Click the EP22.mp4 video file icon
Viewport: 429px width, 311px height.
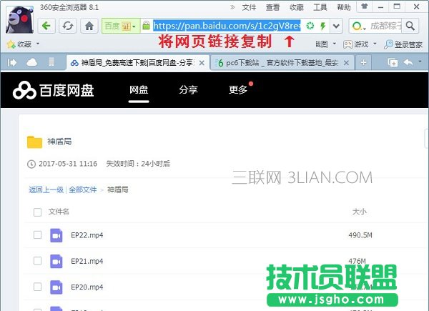[x=56, y=235]
